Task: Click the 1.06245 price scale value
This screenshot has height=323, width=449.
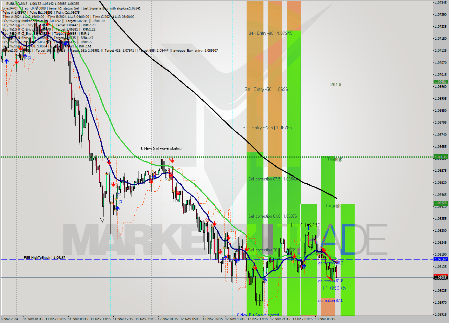Action: point(441,242)
